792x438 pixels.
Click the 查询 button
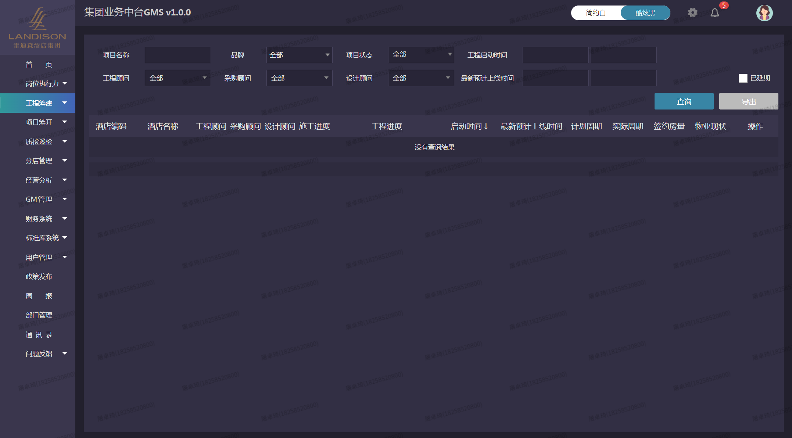click(684, 101)
